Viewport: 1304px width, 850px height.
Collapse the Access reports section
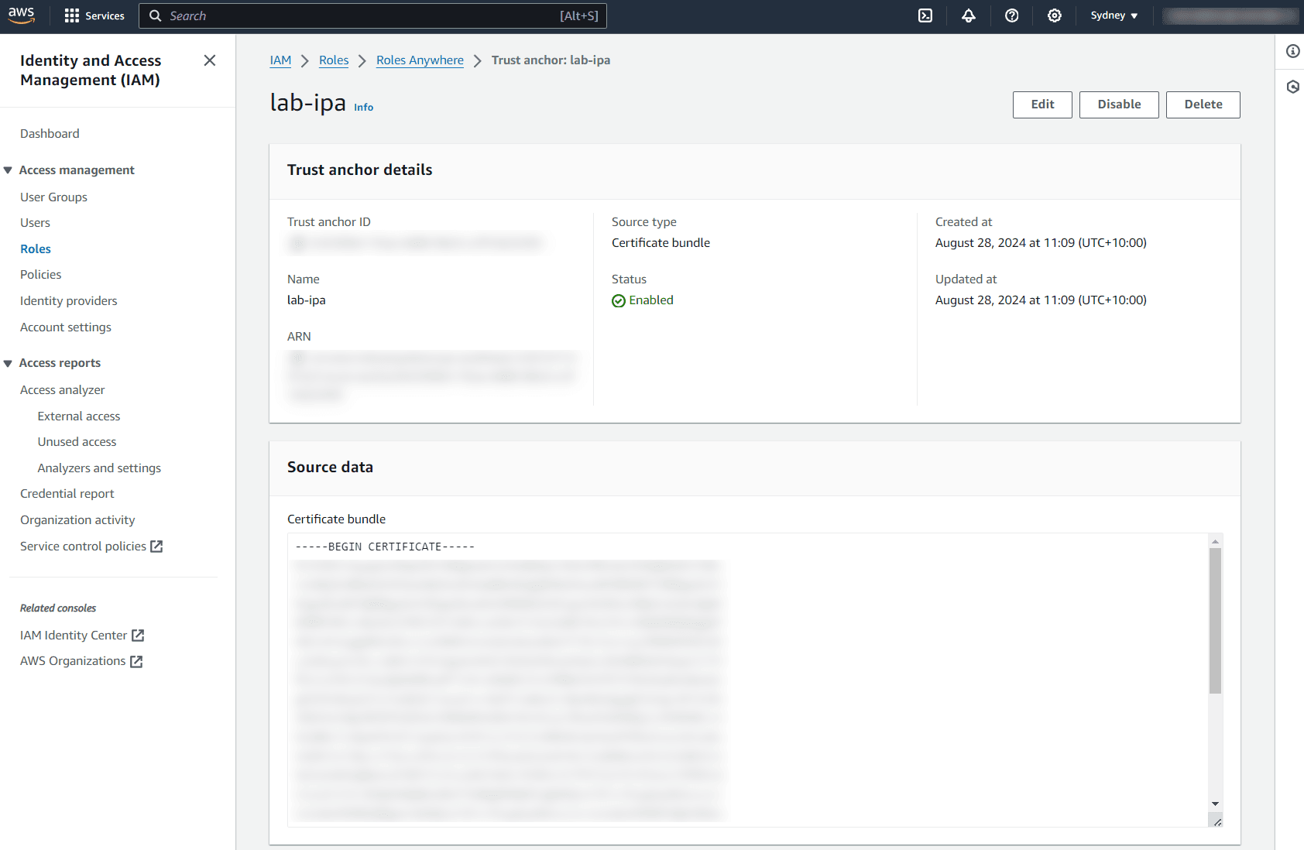(x=8, y=363)
